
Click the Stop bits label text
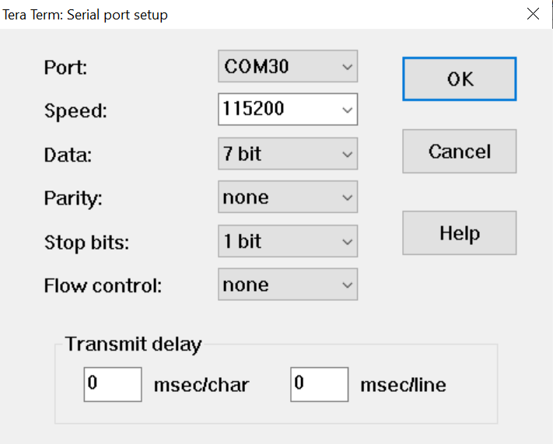(x=86, y=242)
